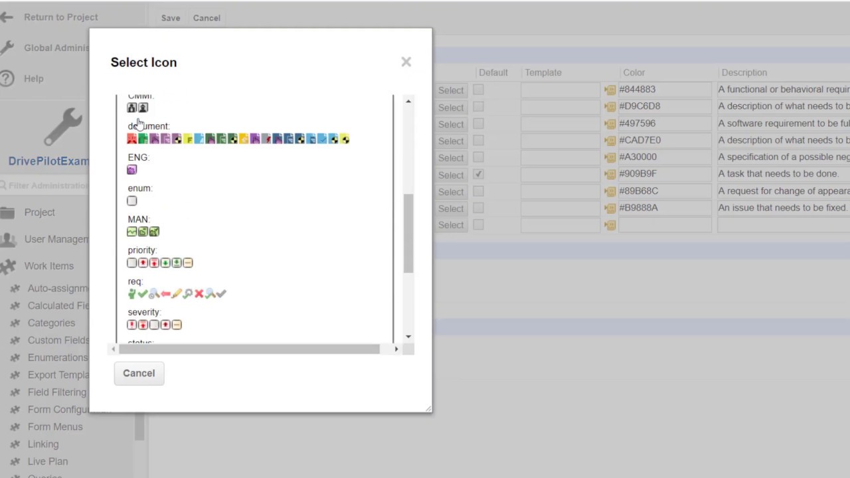Select the blank enum icon
This screenshot has width=850, height=478.
[132, 200]
